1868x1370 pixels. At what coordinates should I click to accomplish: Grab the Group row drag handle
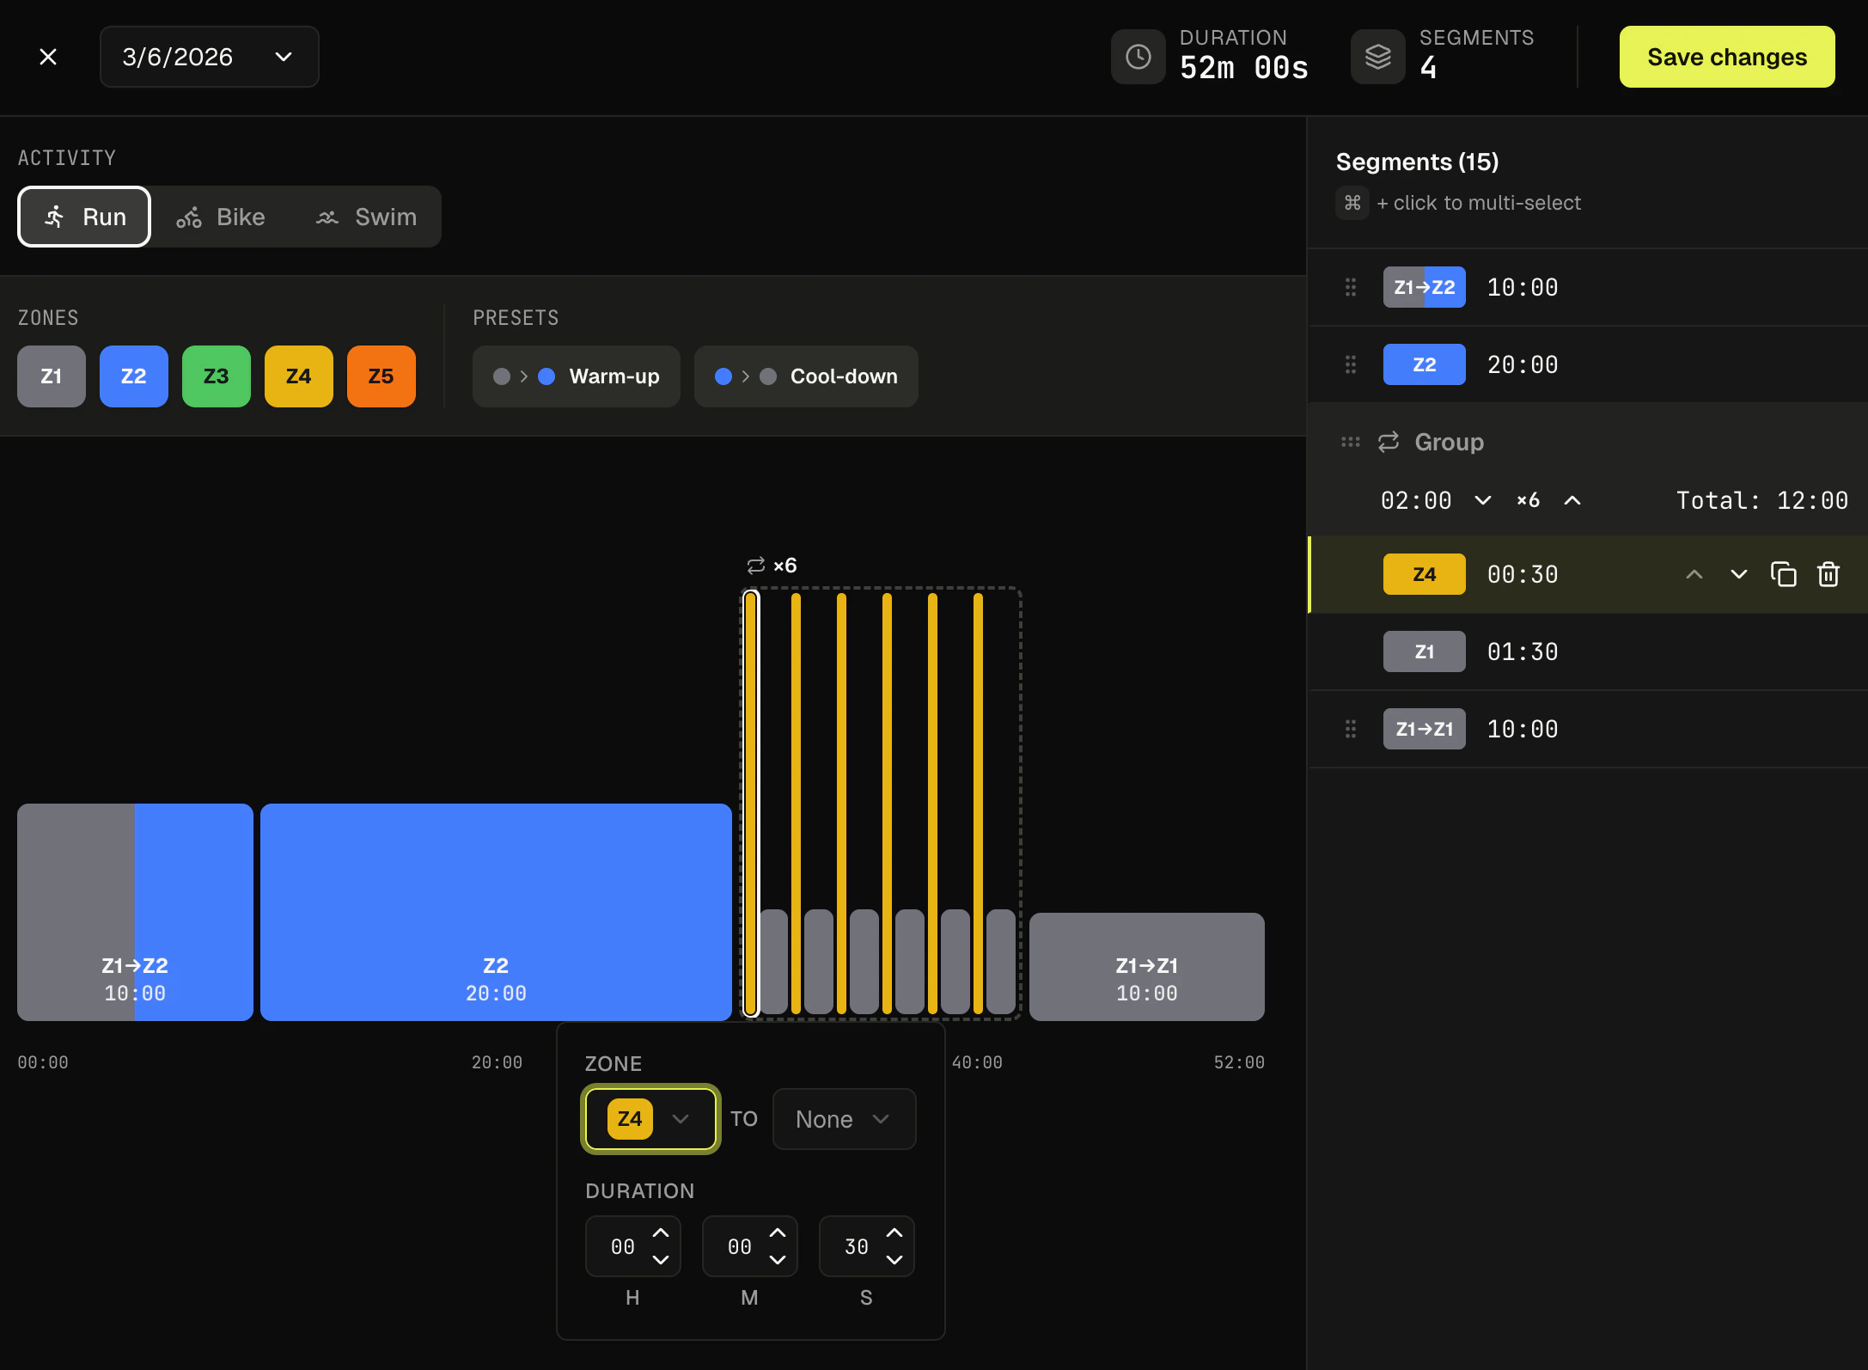click(x=1350, y=442)
